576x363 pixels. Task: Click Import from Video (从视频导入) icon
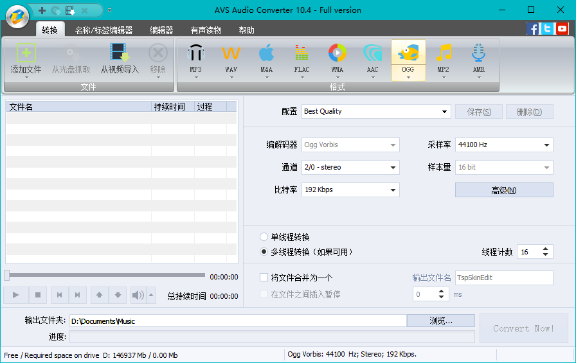tap(120, 53)
